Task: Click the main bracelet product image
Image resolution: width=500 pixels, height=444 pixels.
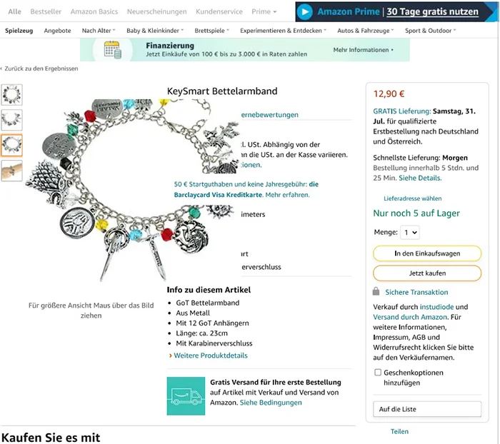Action: click(132, 190)
